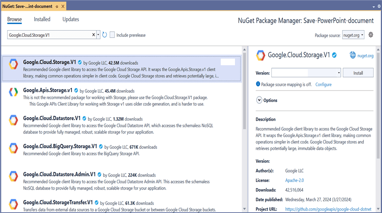Open the search history dropdown arrow

tap(98, 35)
